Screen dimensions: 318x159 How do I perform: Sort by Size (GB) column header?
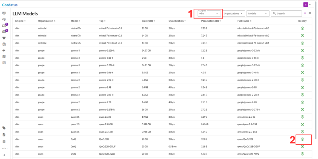point(148,21)
